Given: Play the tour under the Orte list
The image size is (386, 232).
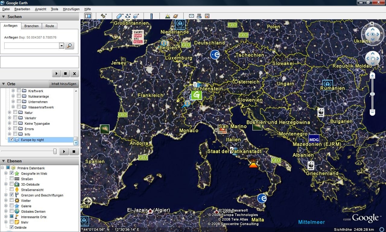Looking at the screenshot, I should click(x=64, y=152).
